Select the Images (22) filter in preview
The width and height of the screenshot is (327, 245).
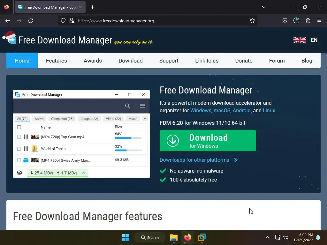click(89, 119)
